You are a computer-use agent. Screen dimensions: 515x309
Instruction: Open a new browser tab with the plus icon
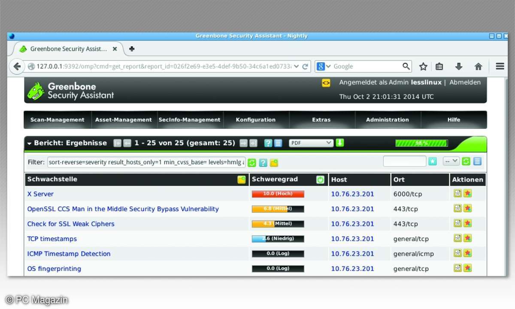pyautogui.click(x=132, y=49)
